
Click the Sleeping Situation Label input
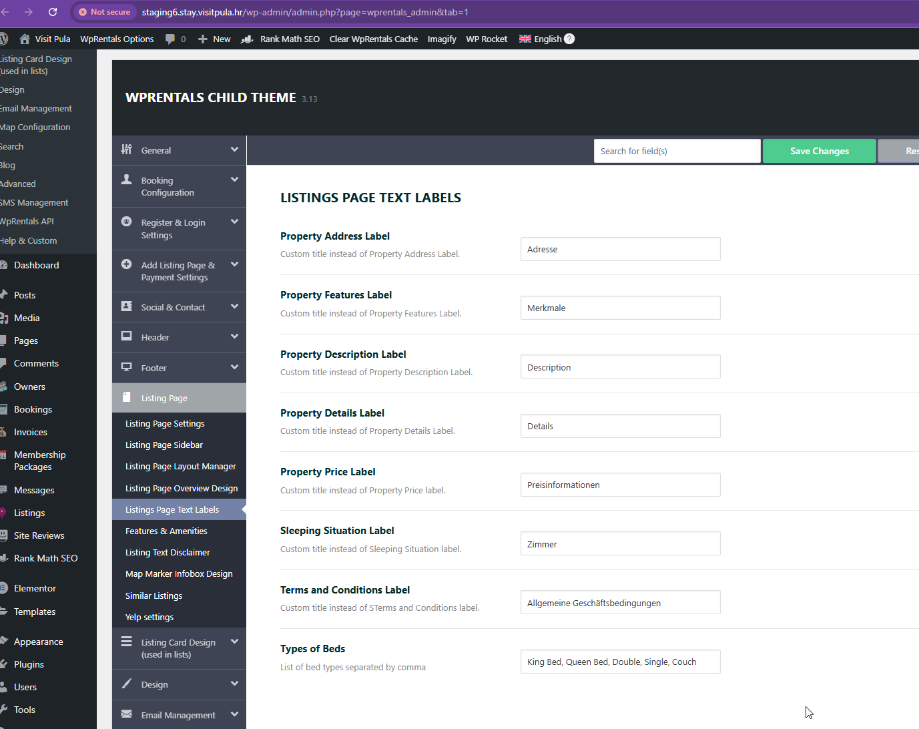(621, 543)
